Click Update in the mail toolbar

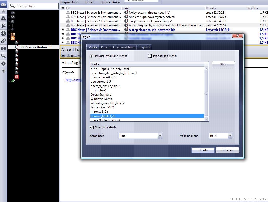(x=105, y=2)
